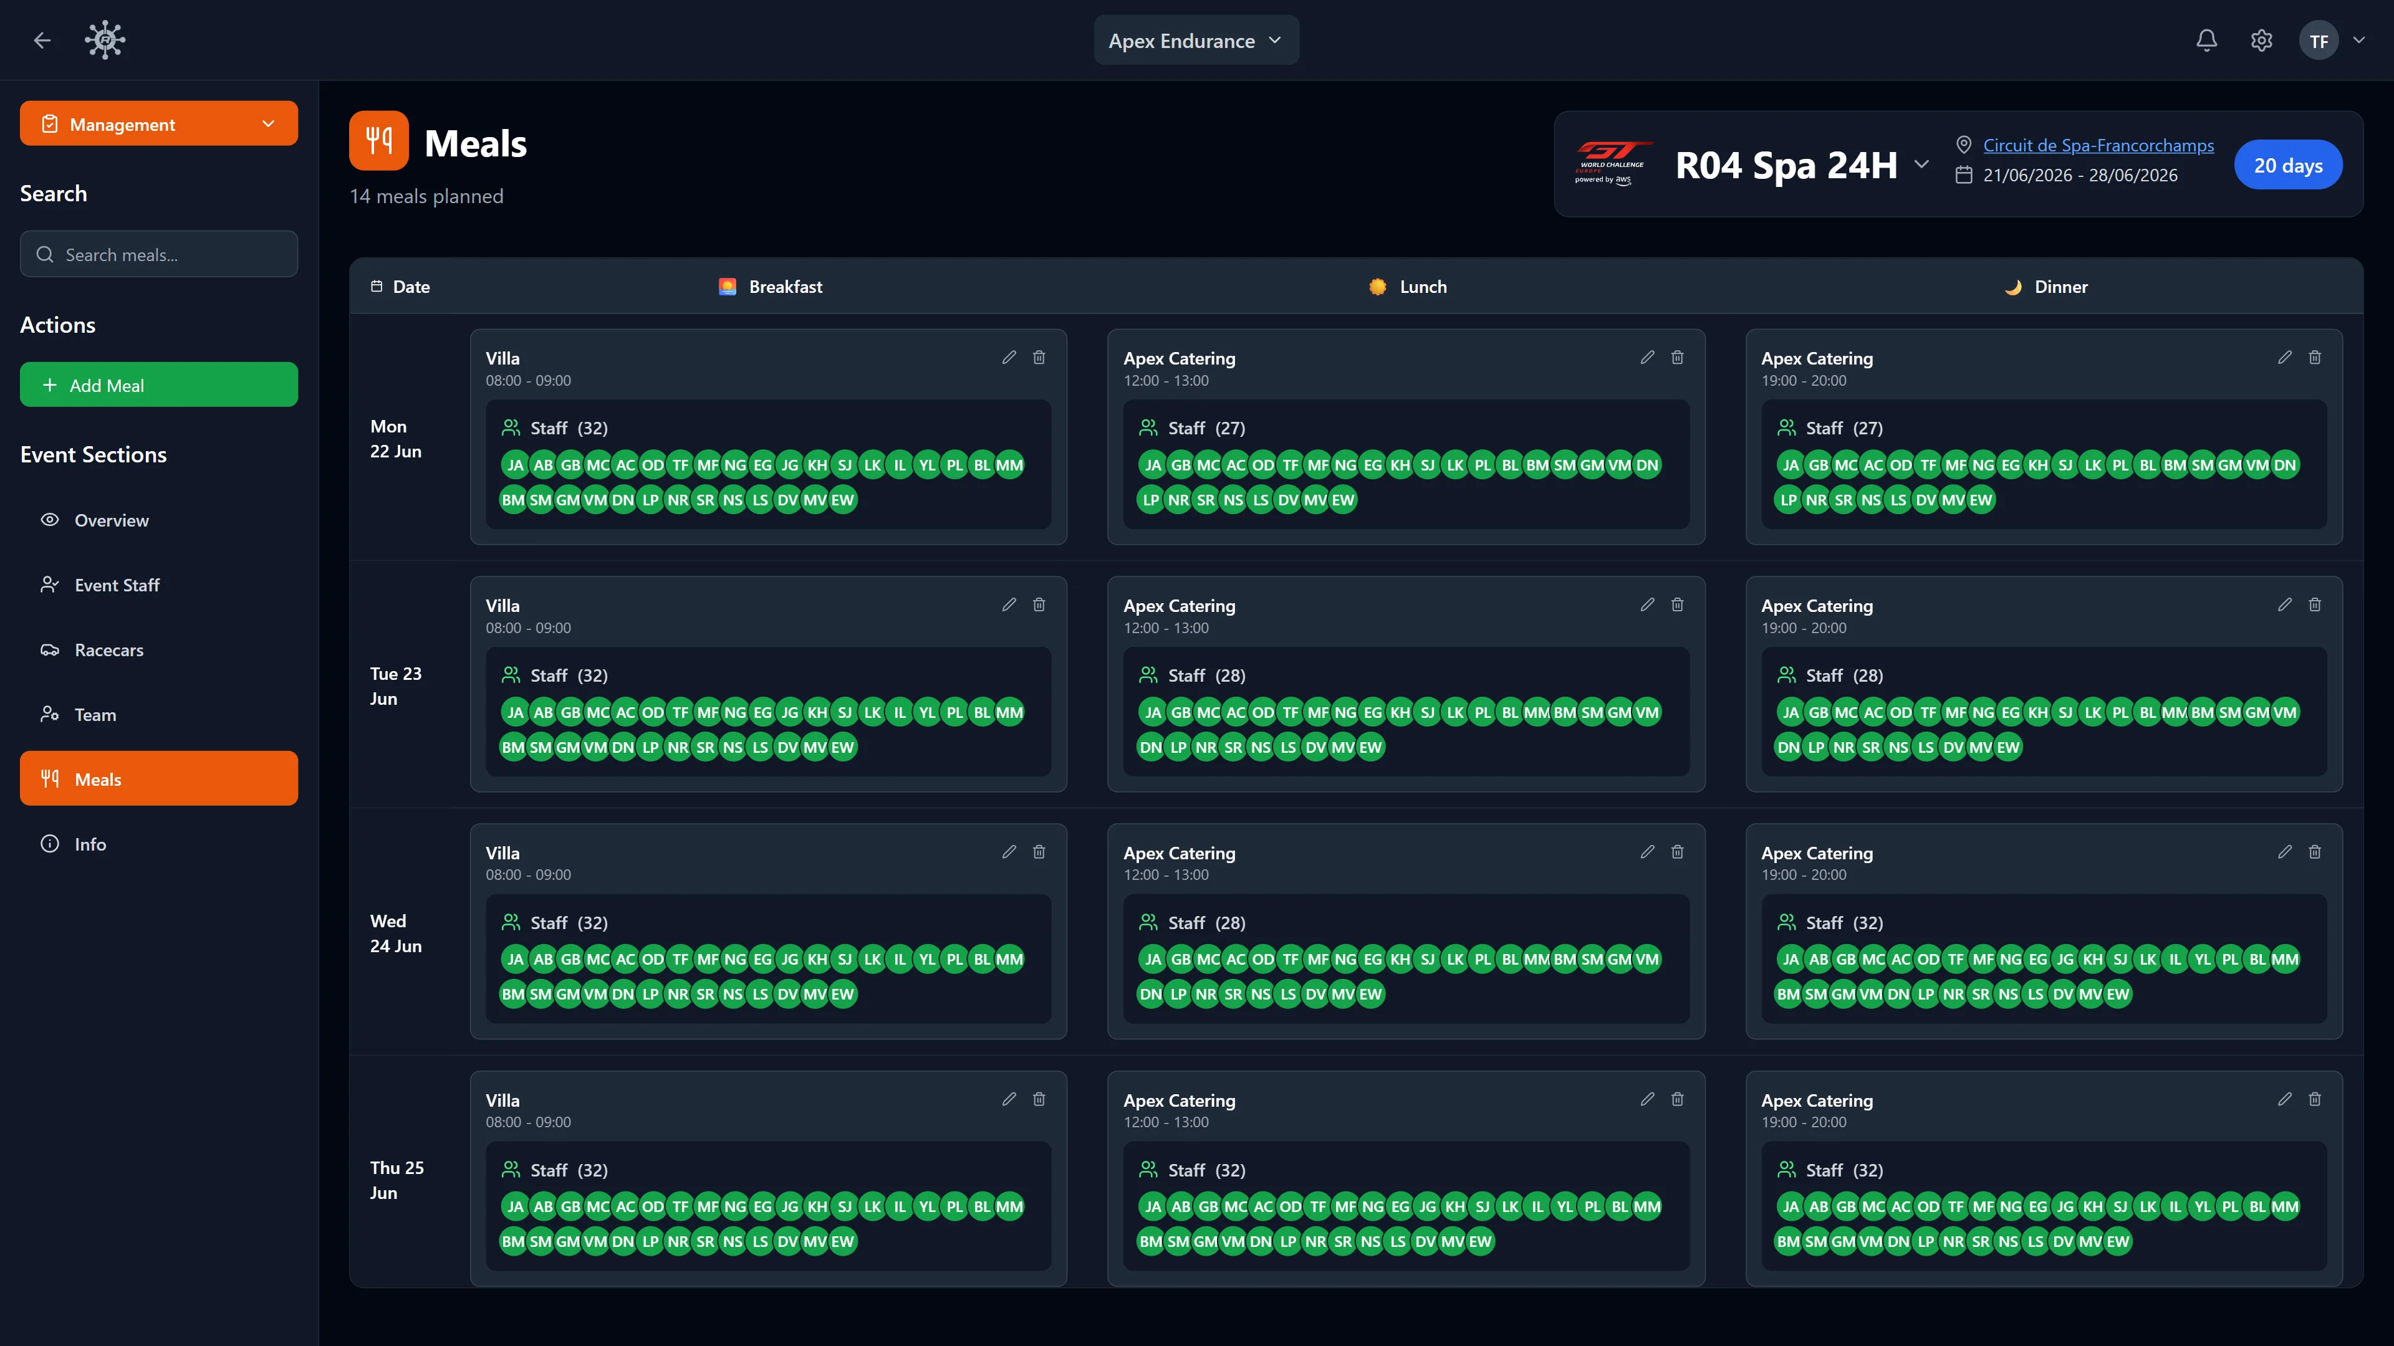The height and width of the screenshot is (1346, 2394).
Task: Edit Monday breakfast Villa meal
Action: coord(1009,358)
